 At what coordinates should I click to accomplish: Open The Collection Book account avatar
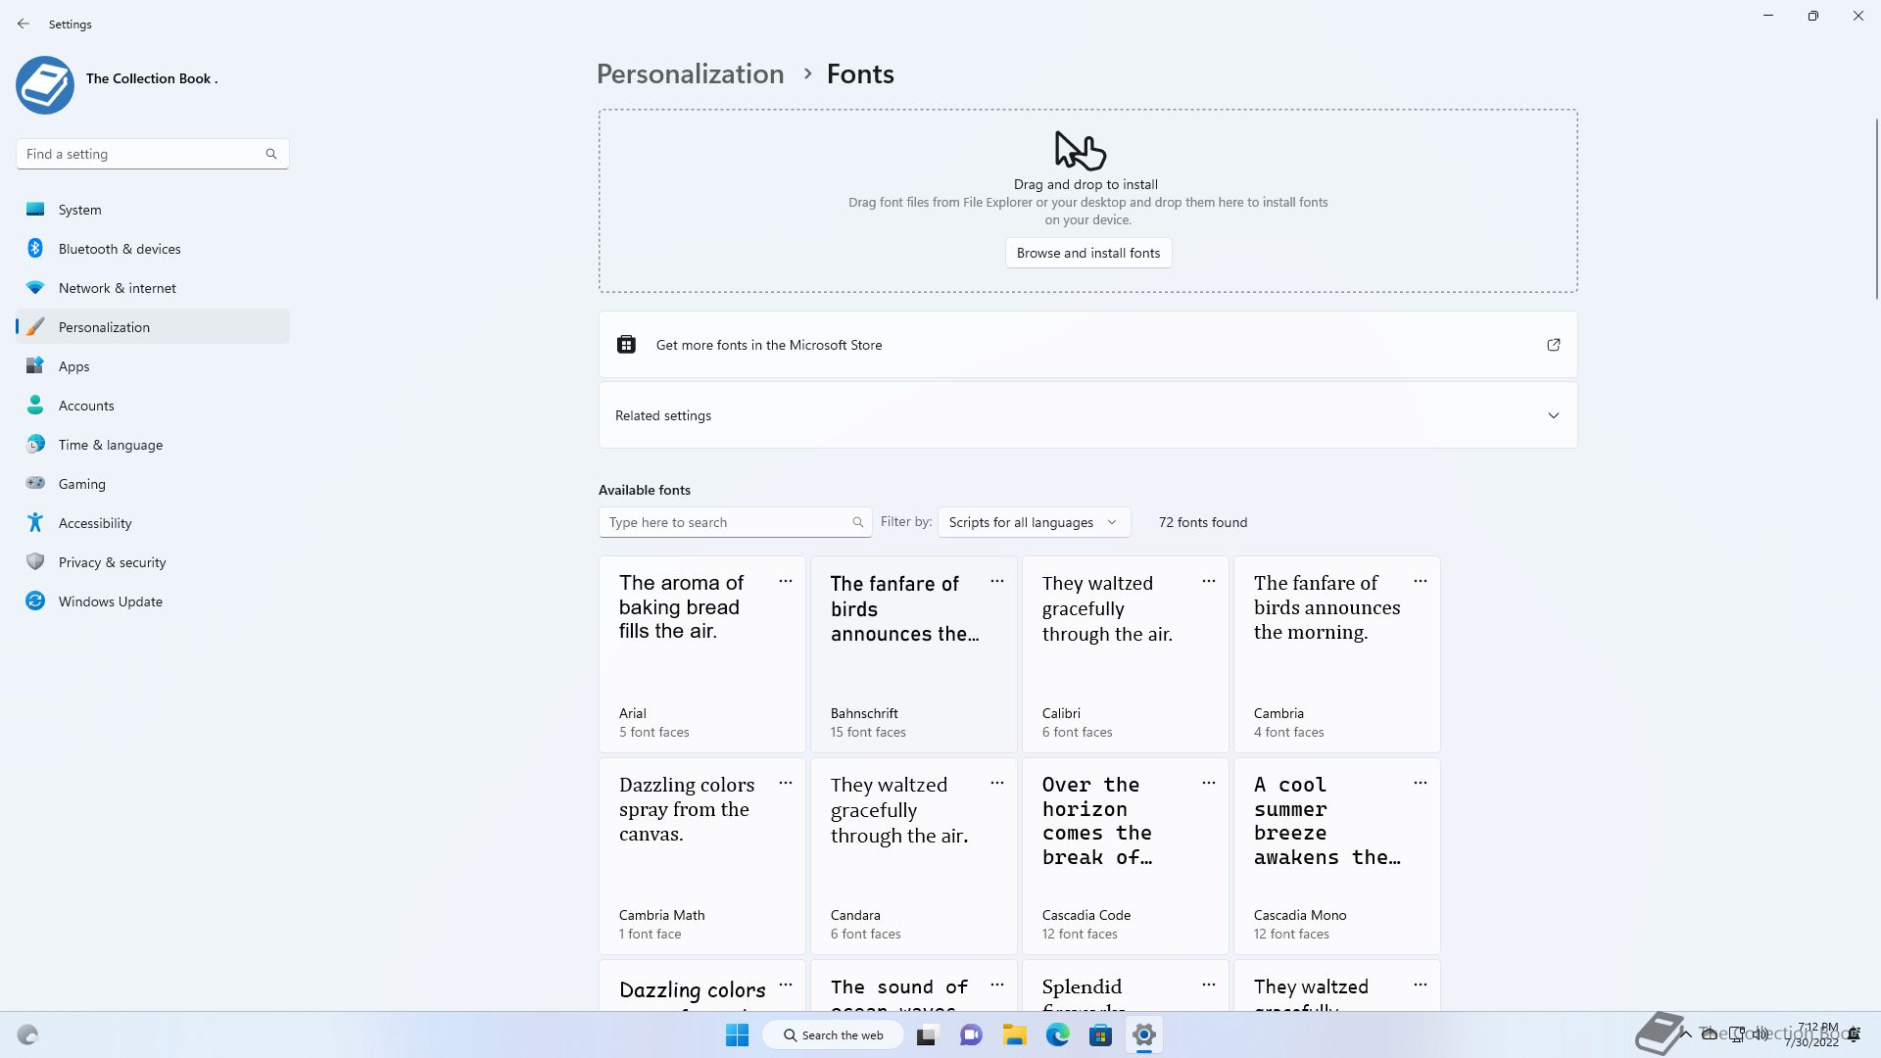point(45,85)
